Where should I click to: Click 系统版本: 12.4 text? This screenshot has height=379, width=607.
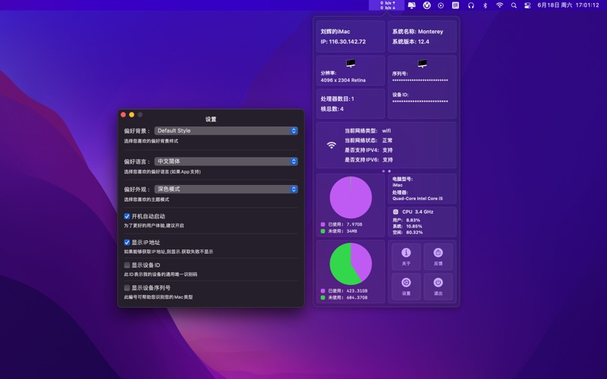[410, 42]
